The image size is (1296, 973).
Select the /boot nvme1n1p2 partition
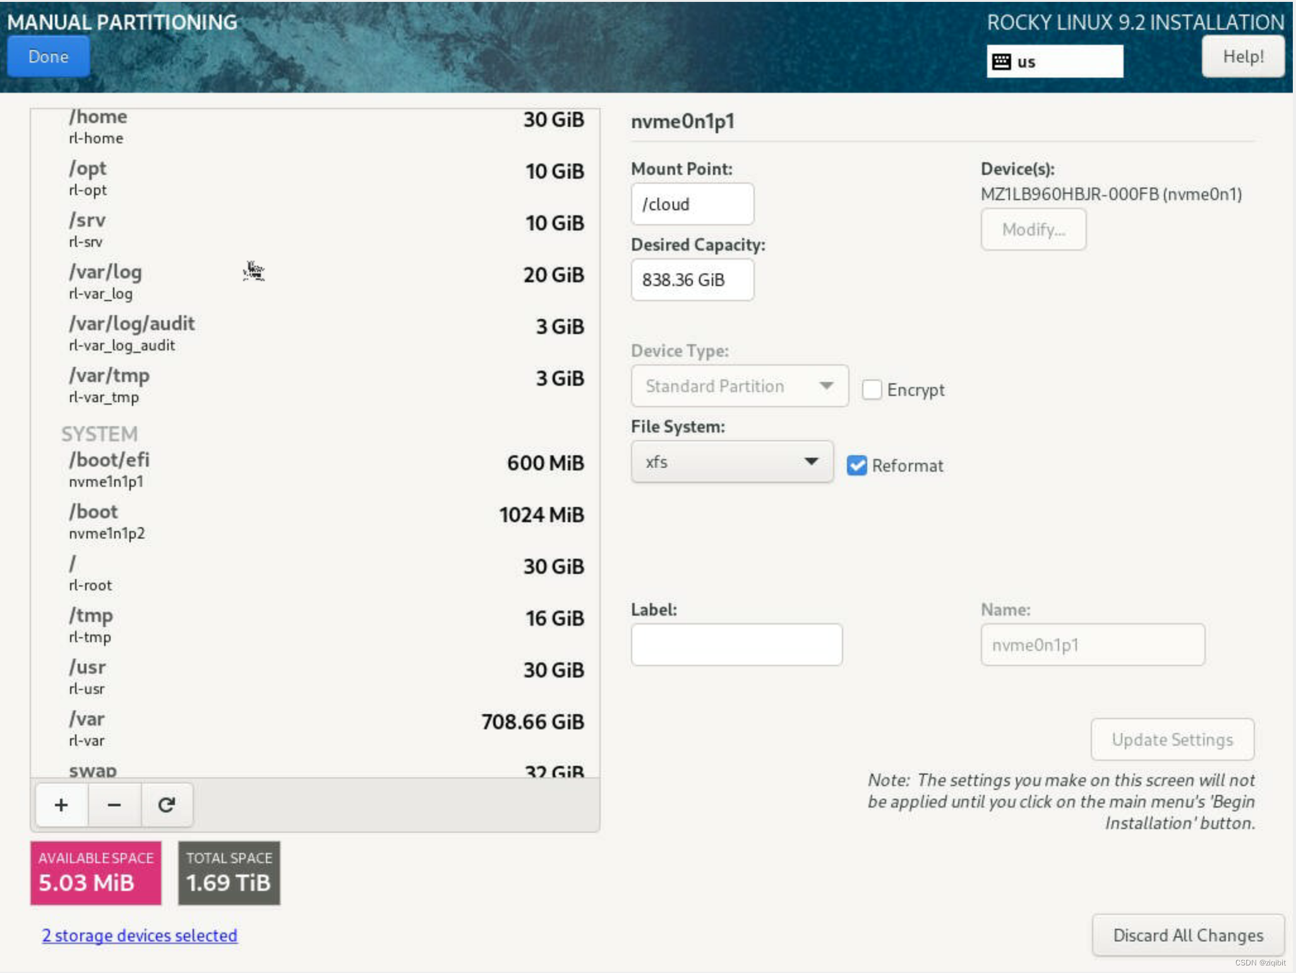(315, 522)
